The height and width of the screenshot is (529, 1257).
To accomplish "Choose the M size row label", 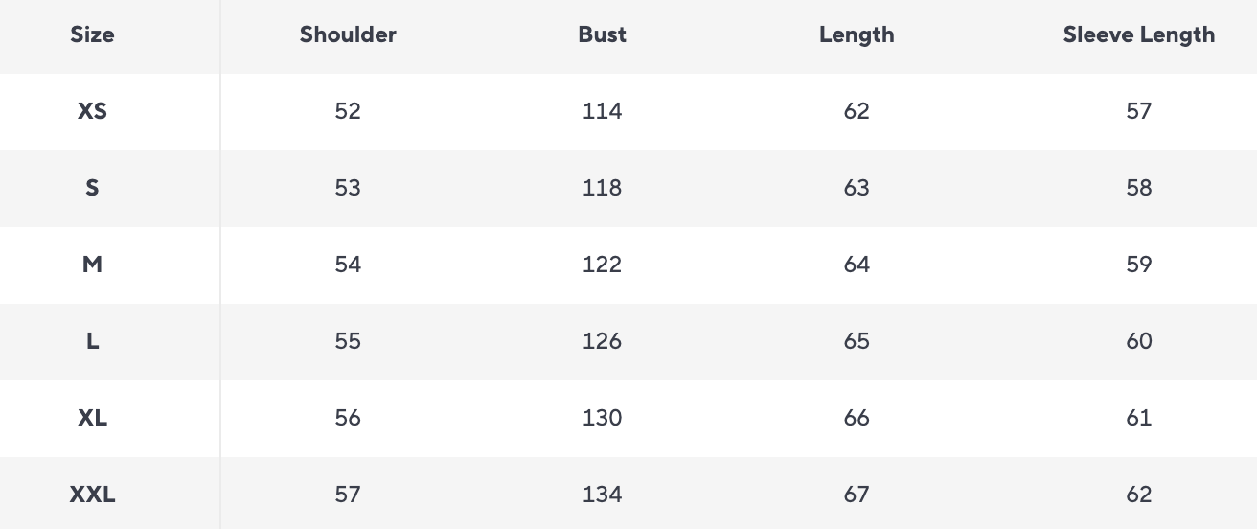I will pyautogui.click(x=92, y=264).
